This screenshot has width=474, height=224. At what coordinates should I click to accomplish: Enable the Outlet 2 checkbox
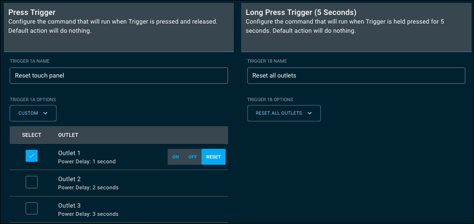pos(31,182)
